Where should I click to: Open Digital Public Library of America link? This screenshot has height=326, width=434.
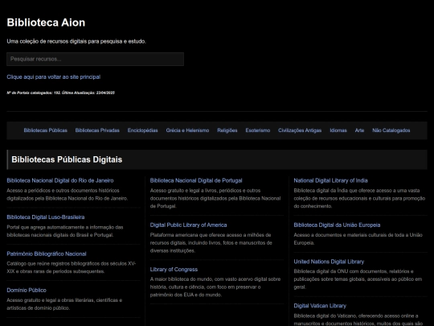188,225
